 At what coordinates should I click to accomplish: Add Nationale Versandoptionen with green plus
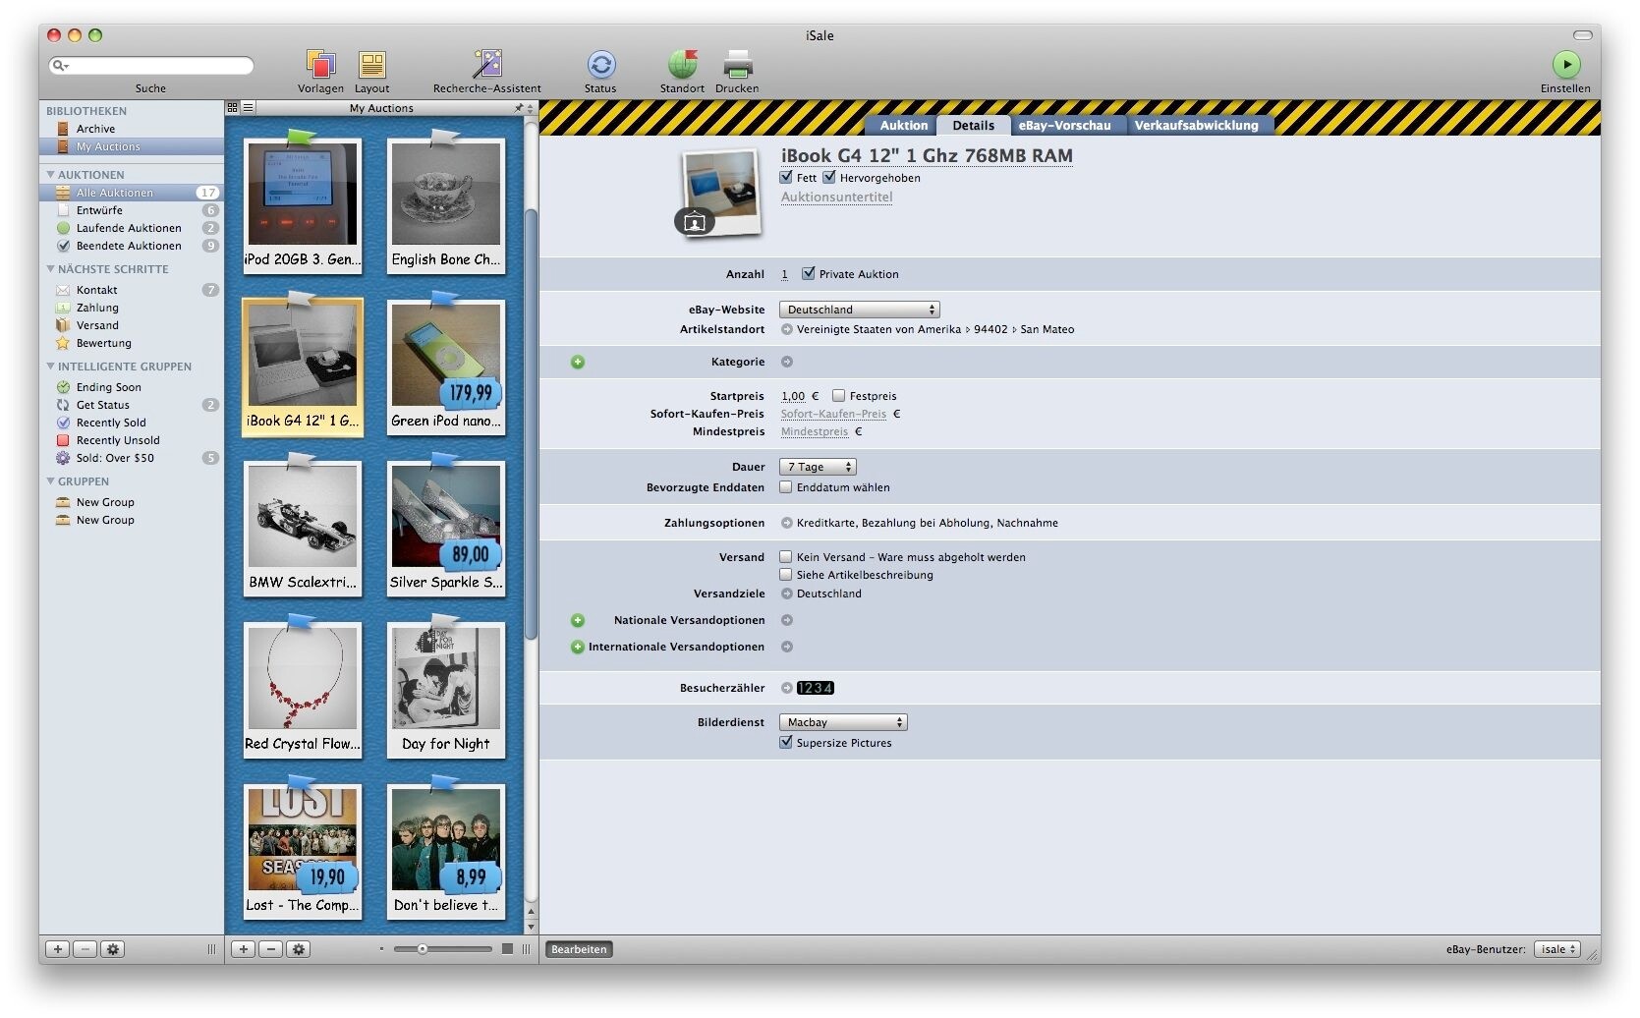click(578, 620)
